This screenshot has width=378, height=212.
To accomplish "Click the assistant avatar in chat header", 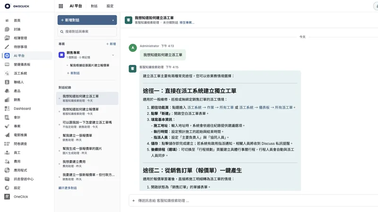I will pos(129,20).
